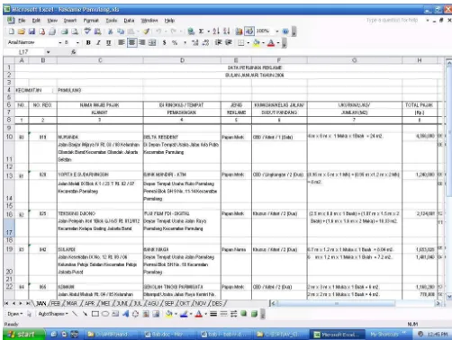Select row 10 header
The image size is (452, 340).
[9, 137]
